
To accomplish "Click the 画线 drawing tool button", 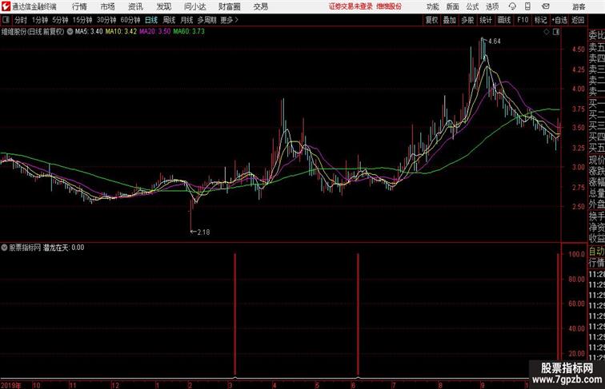I will point(504,20).
